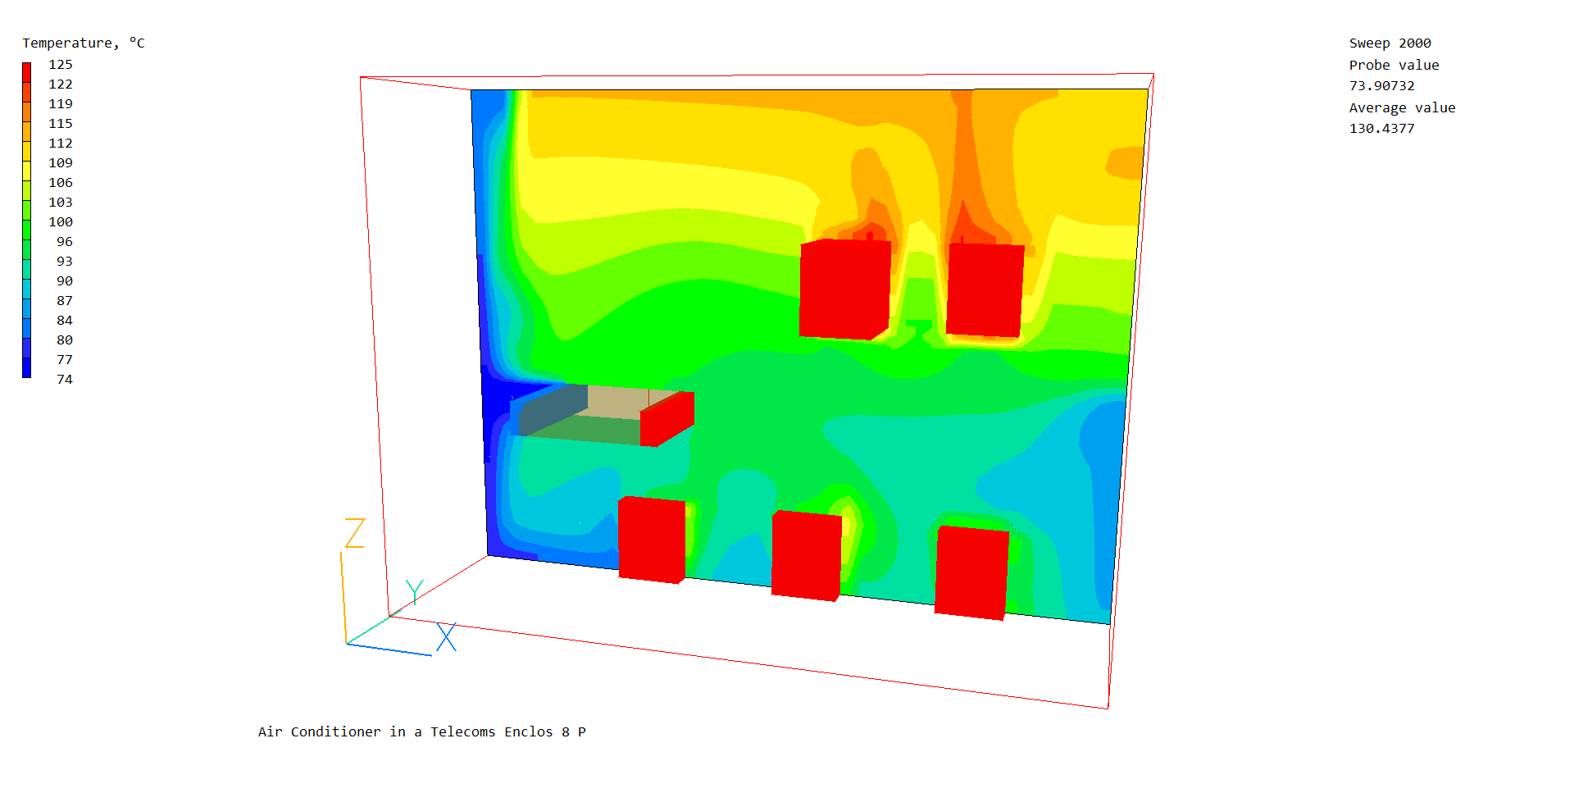Image resolution: width=1574 pixels, height=793 pixels.
Task: Click the probe reading 73.90732
Action: [1381, 86]
